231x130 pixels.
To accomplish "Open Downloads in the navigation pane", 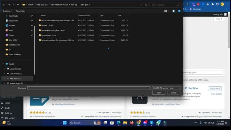I will click(13, 16).
